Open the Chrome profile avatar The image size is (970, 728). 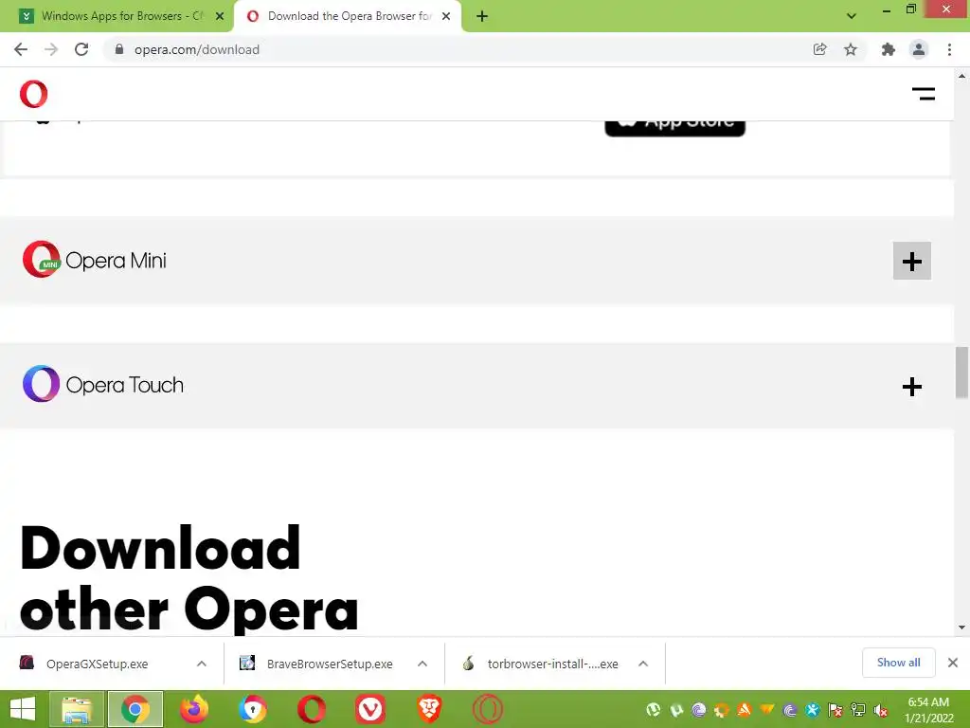pos(919,49)
